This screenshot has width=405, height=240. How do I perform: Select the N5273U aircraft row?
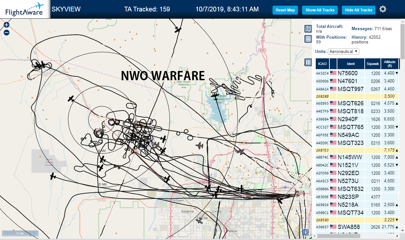[357, 181]
